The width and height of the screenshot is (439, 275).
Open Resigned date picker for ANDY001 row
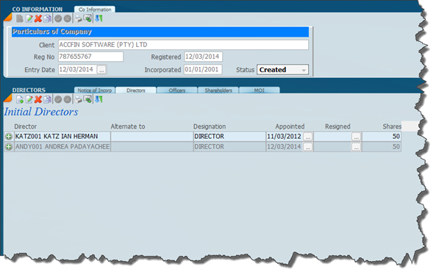coord(356,147)
